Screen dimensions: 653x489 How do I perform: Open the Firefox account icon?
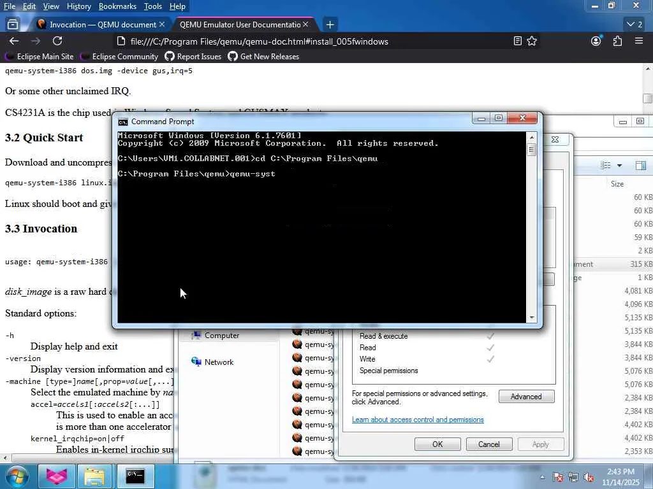pos(596,41)
